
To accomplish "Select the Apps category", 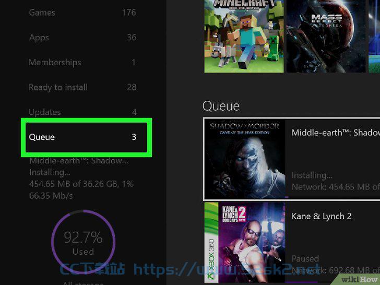I will click(82, 38).
